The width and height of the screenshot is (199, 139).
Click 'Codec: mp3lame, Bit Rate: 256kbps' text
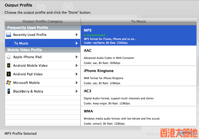106,43
